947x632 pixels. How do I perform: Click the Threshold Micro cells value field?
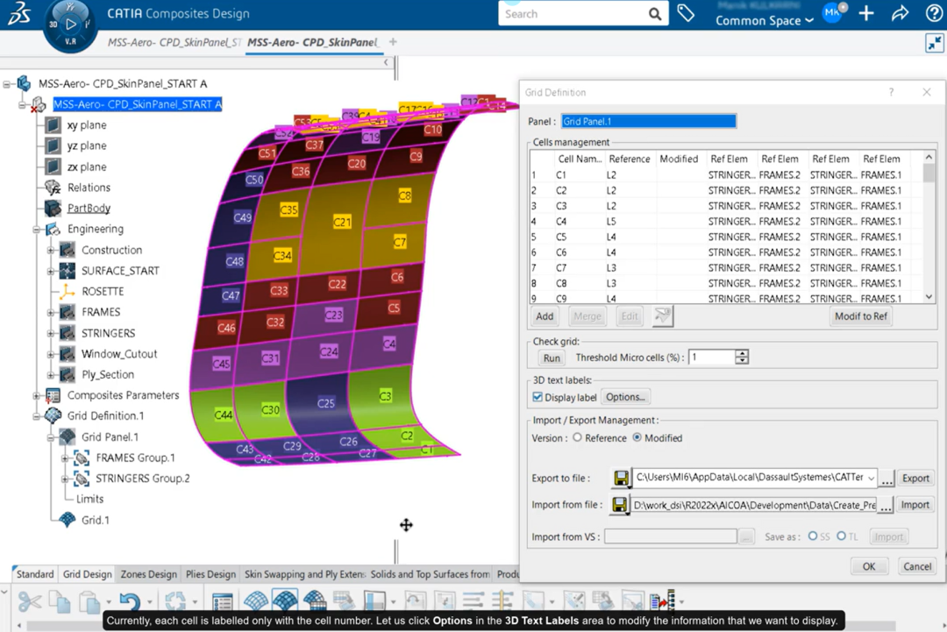pyautogui.click(x=713, y=358)
